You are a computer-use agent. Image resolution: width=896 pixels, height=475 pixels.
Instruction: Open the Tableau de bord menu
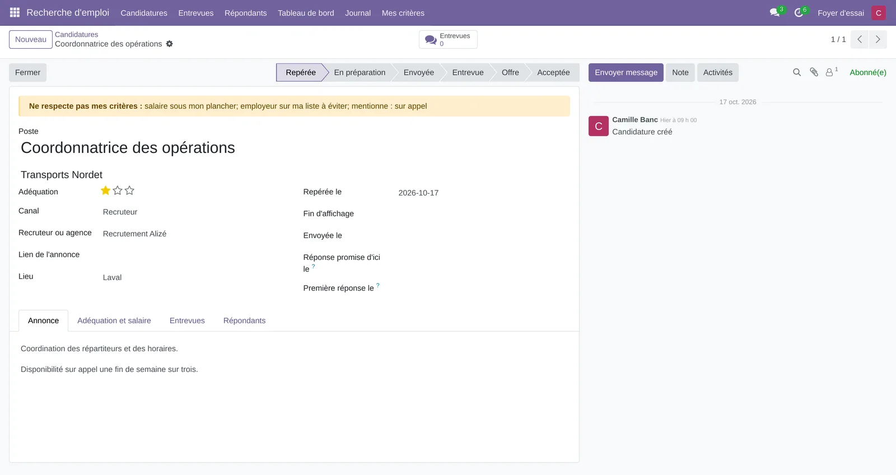point(306,13)
